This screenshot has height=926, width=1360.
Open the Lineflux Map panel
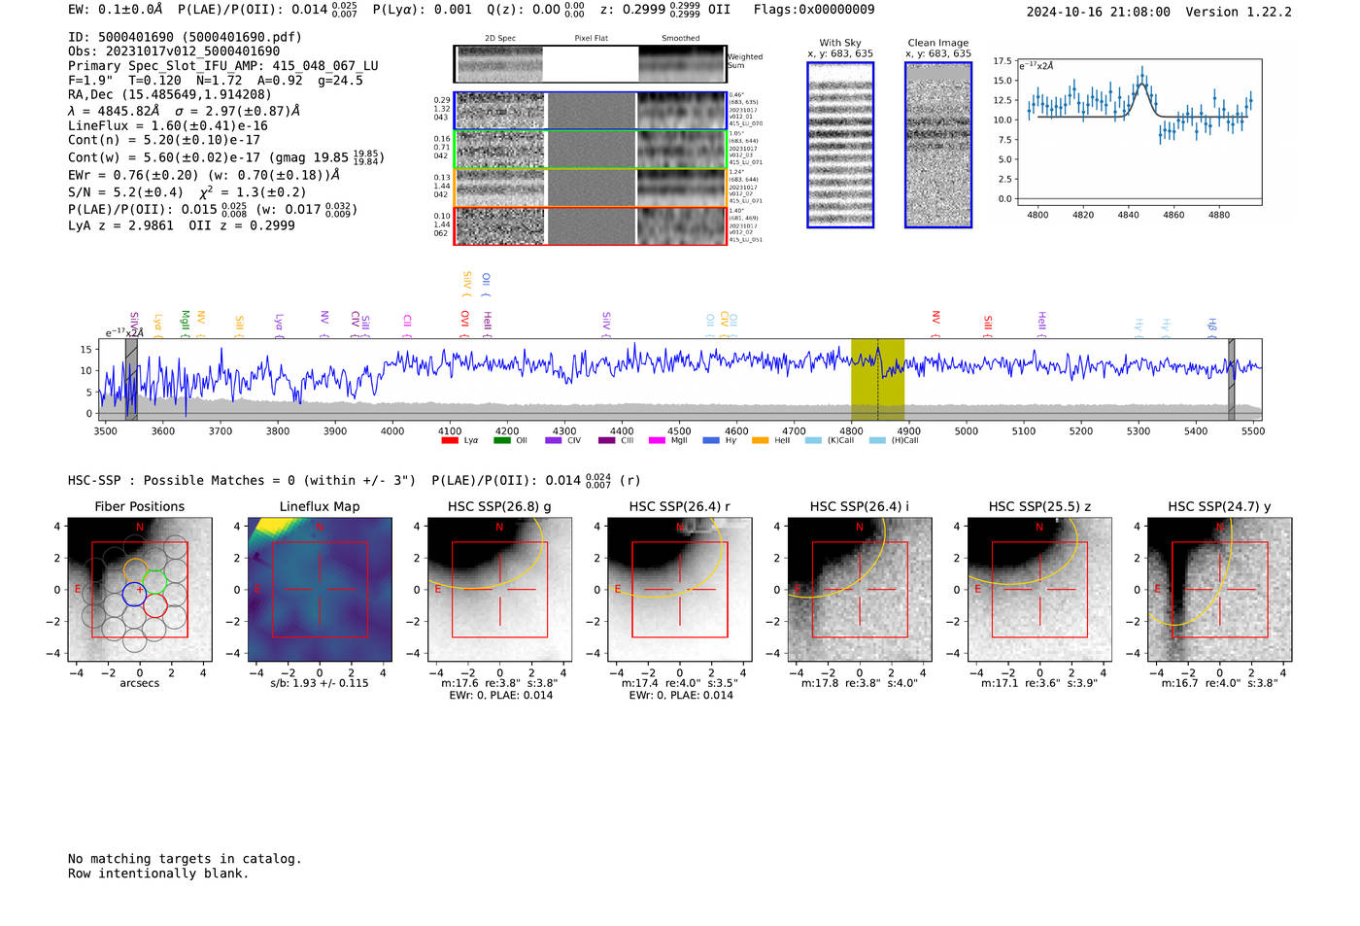[320, 590]
